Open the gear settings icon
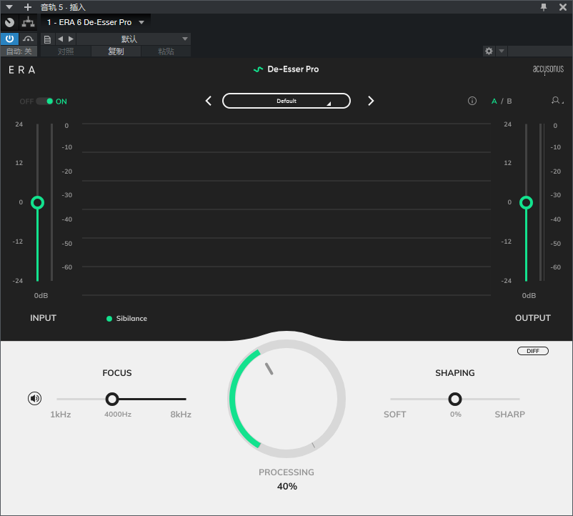 (489, 51)
